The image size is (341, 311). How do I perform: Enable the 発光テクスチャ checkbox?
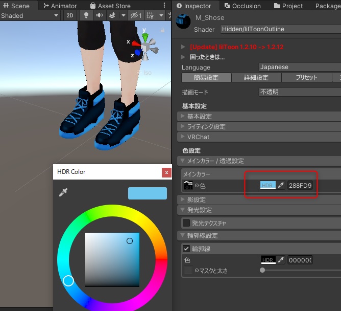[x=186, y=223]
